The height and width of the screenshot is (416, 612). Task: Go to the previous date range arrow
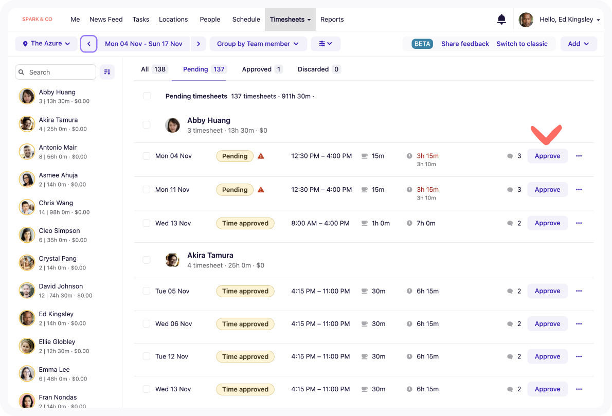(88, 44)
